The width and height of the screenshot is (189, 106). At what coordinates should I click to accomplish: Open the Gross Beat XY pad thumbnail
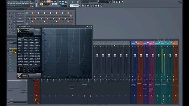[37, 32]
